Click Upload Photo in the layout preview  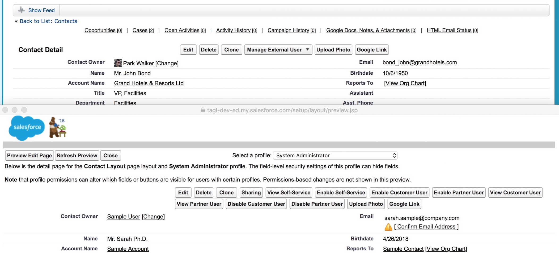click(366, 204)
